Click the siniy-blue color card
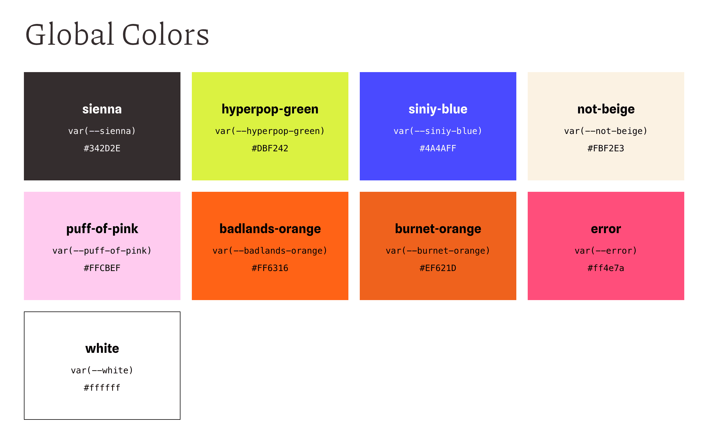Screen dimensions: 715x444 pyautogui.click(x=438, y=126)
